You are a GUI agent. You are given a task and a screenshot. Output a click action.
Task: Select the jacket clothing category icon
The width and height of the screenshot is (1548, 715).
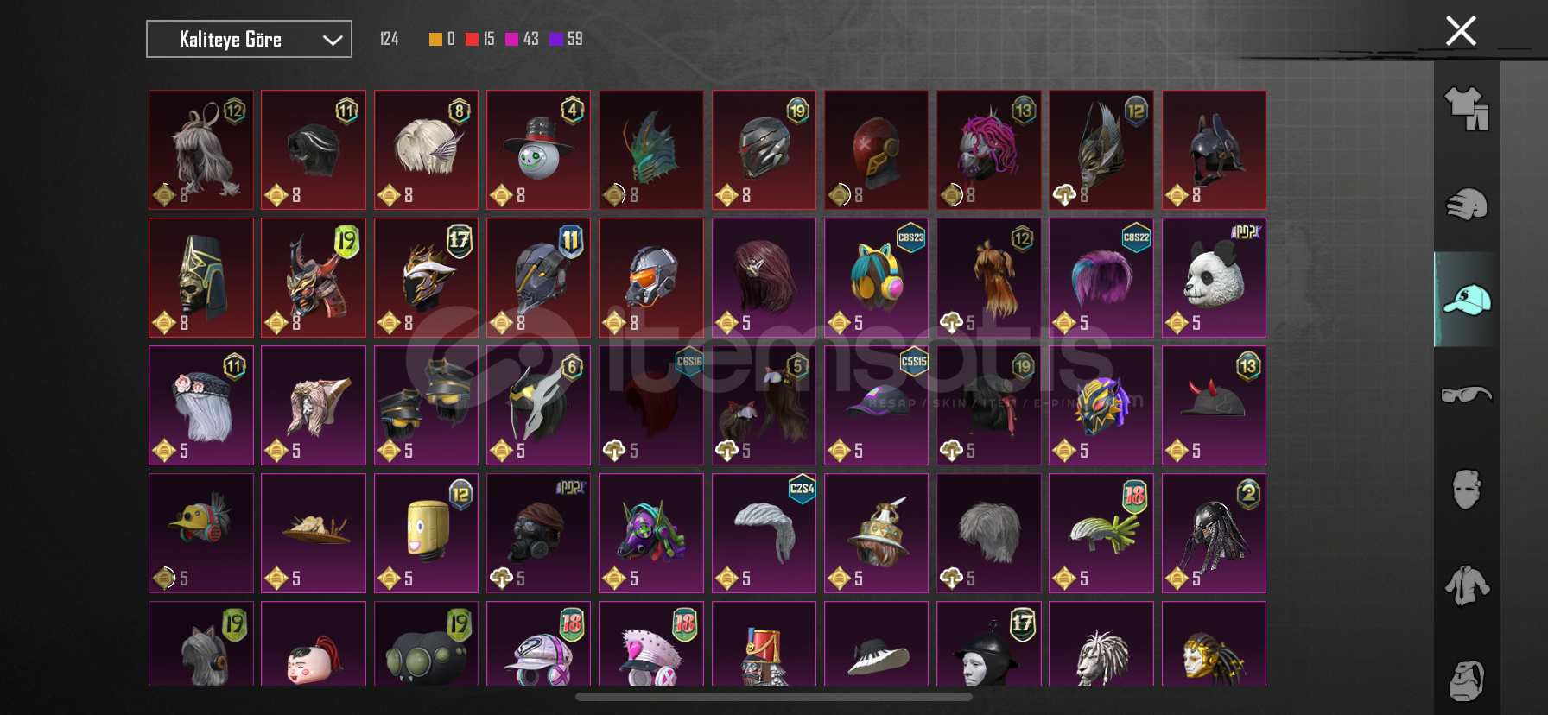click(x=1466, y=585)
